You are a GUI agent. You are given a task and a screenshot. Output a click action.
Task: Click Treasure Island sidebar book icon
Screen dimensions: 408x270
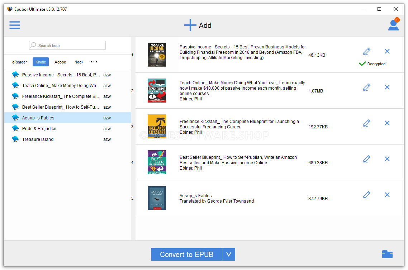click(x=16, y=139)
